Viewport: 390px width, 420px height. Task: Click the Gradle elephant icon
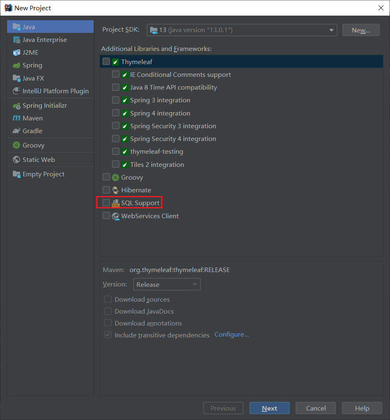[16, 131]
